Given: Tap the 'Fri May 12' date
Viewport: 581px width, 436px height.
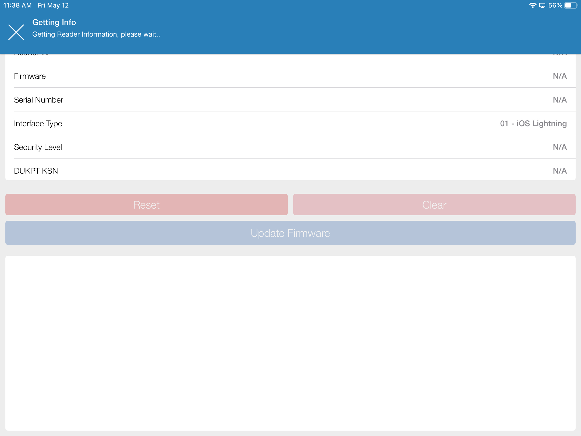Looking at the screenshot, I should point(53,5).
